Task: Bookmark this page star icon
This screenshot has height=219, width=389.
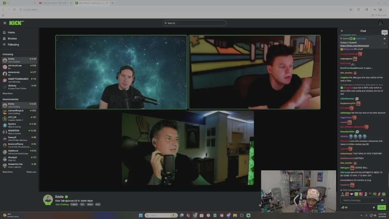Action: point(351,10)
